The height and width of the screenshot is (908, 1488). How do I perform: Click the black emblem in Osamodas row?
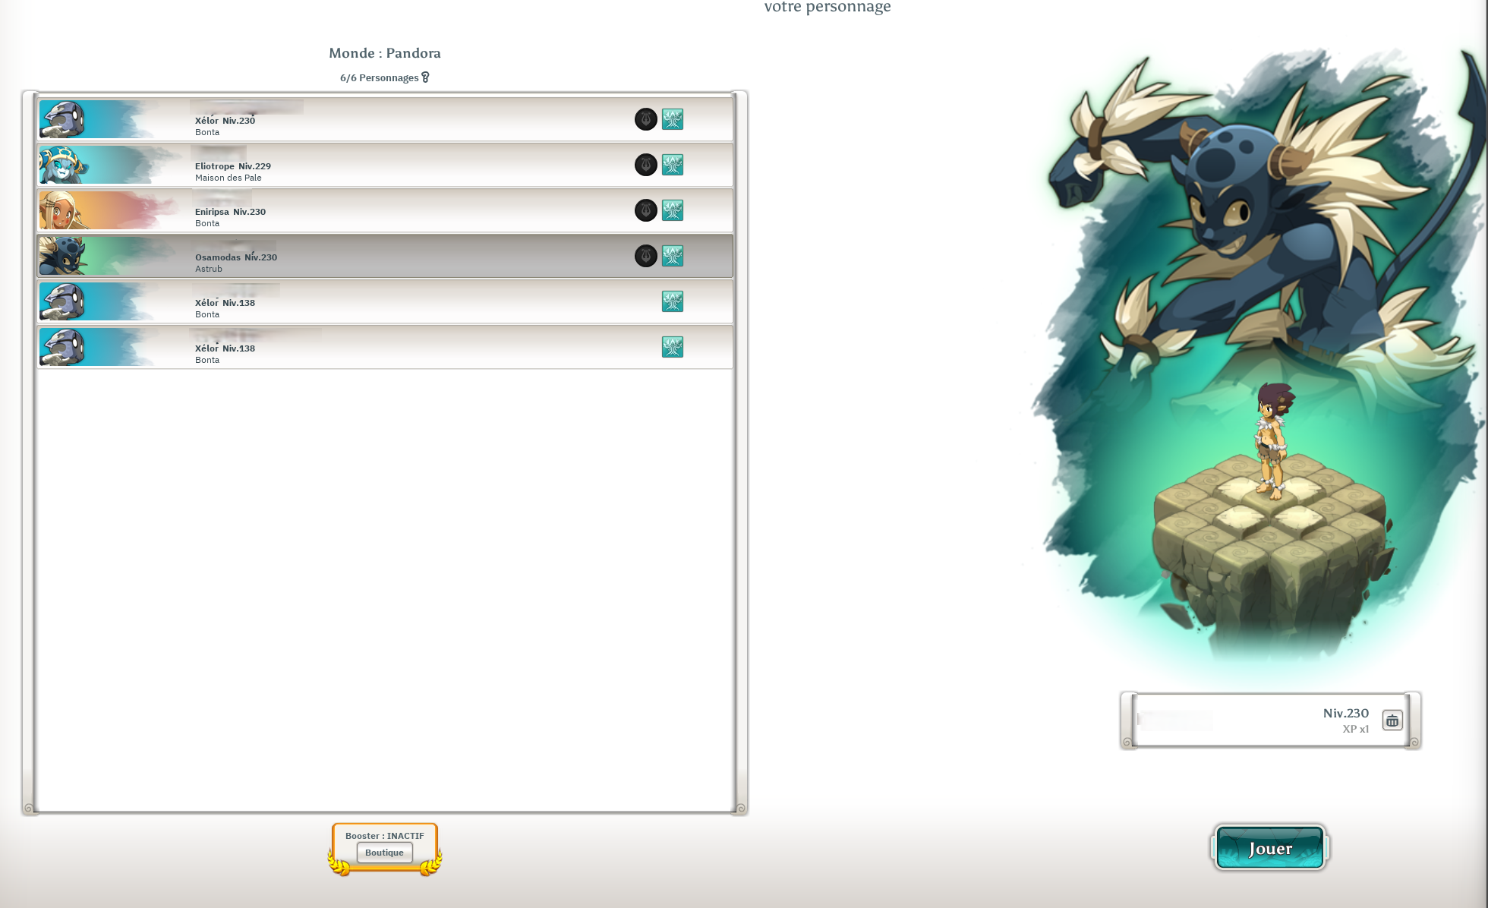point(646,256)
